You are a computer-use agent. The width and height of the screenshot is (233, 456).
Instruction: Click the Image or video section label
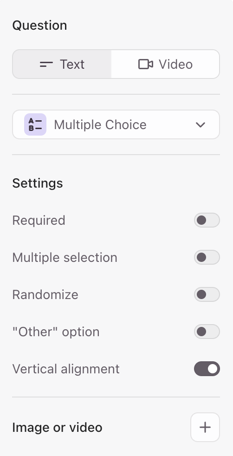point(57,428)
